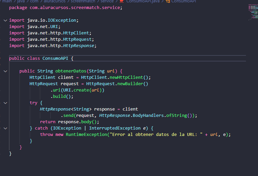Click the client variable declaration name
The height and width of the screenshot is (176, 258).
click(66, 77)
